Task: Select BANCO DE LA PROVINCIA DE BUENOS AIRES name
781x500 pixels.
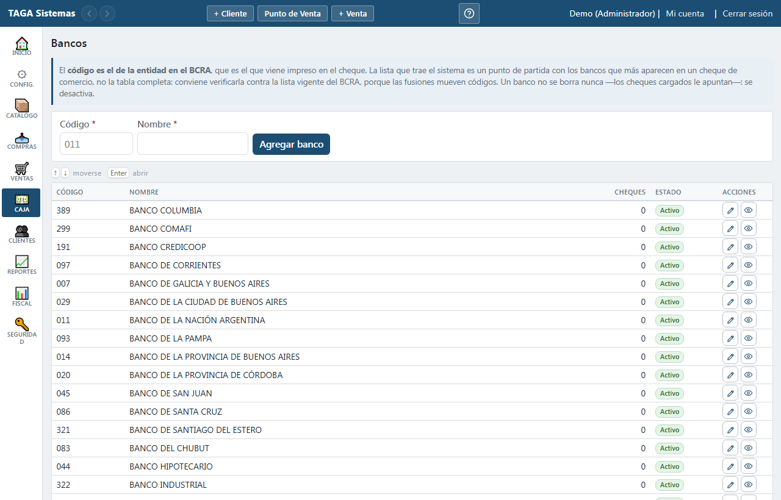Action: [215, 357]
